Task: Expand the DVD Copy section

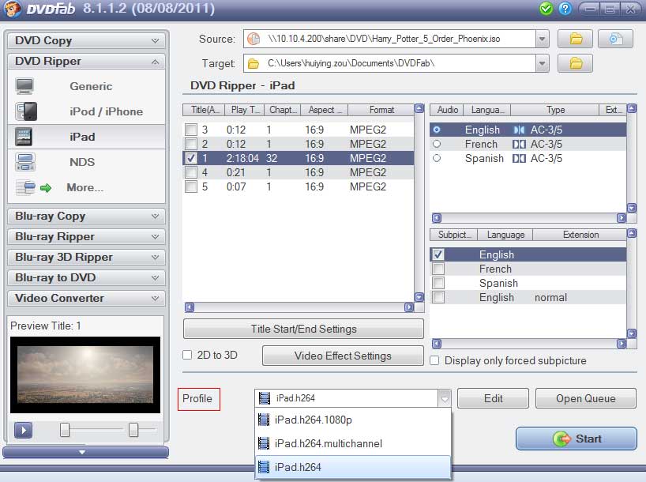Action: pyautogui.click(x=86, y=41)
